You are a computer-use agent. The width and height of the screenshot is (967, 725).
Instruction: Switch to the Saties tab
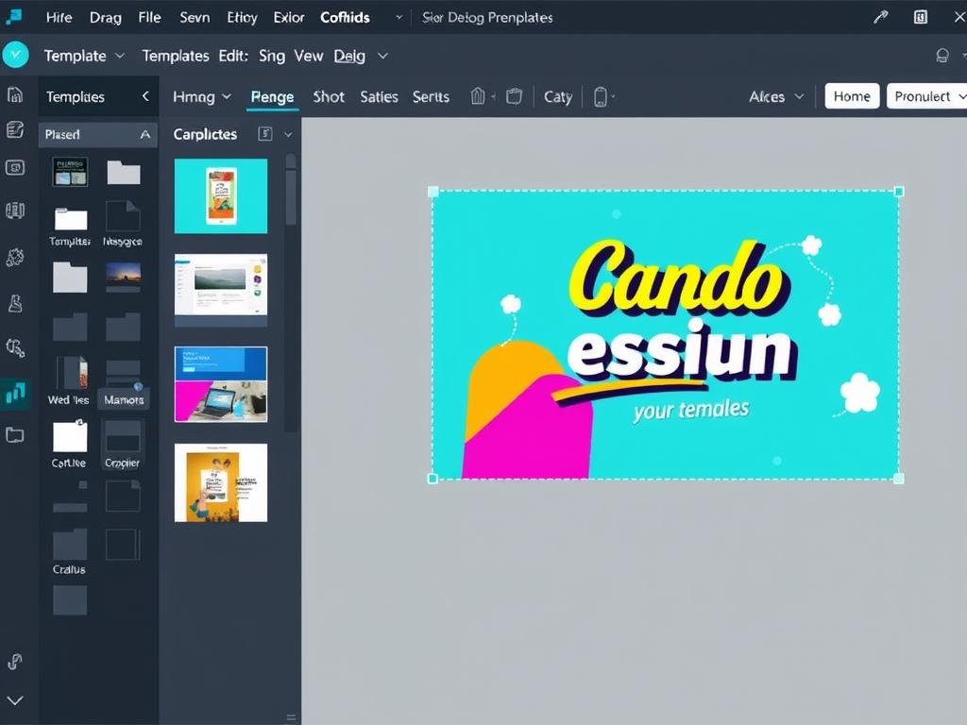379,97
